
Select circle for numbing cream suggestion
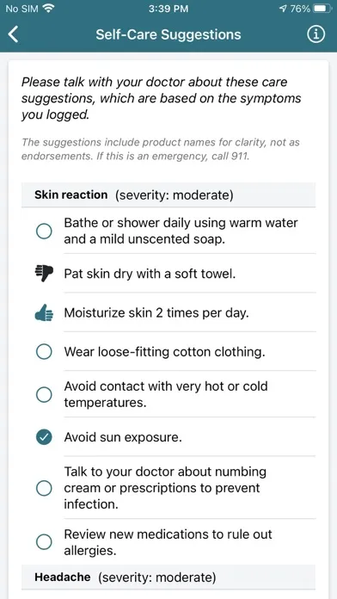click(44, 488)
